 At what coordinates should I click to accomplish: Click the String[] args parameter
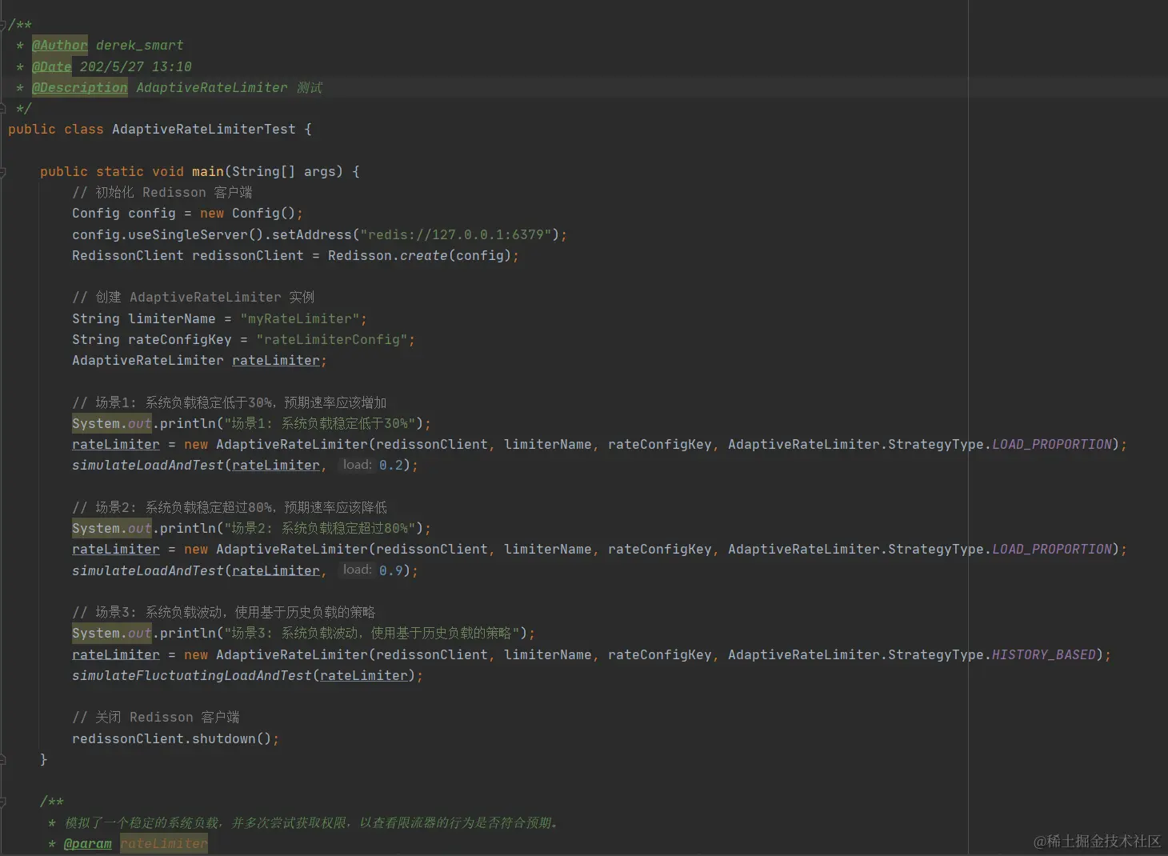coord(284,171)
